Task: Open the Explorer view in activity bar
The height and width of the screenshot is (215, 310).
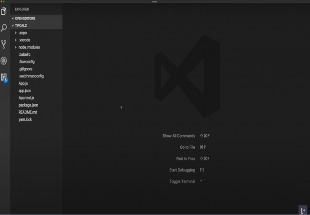Action: [x=4, y=11]
